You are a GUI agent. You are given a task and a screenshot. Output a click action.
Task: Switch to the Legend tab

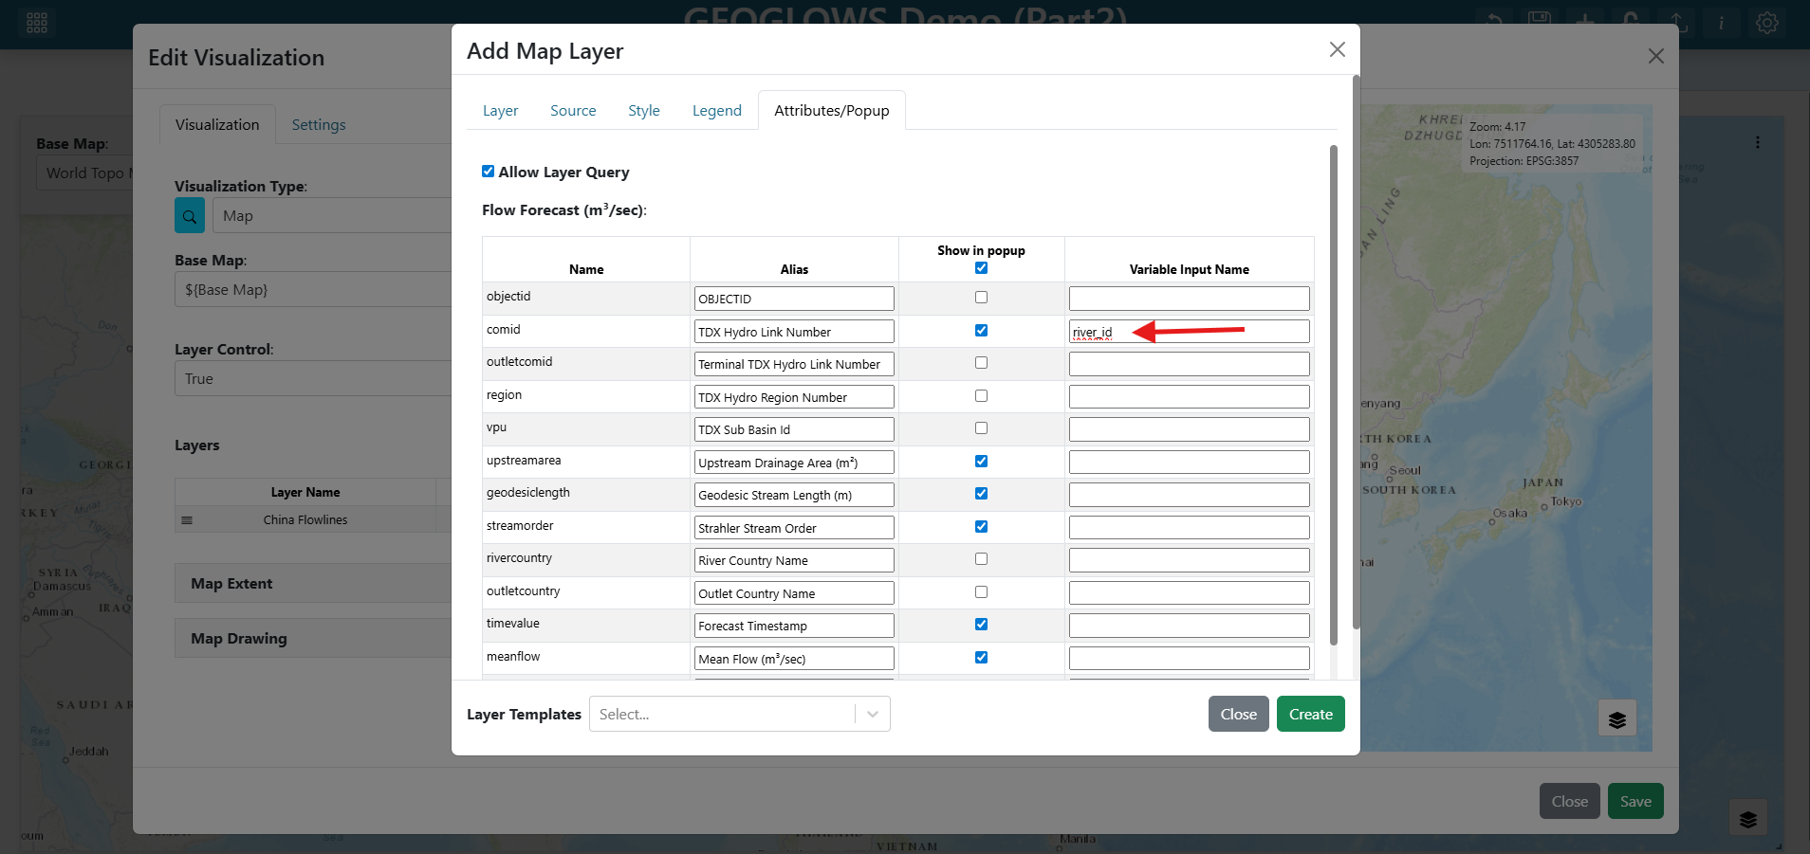click(717, 111)
